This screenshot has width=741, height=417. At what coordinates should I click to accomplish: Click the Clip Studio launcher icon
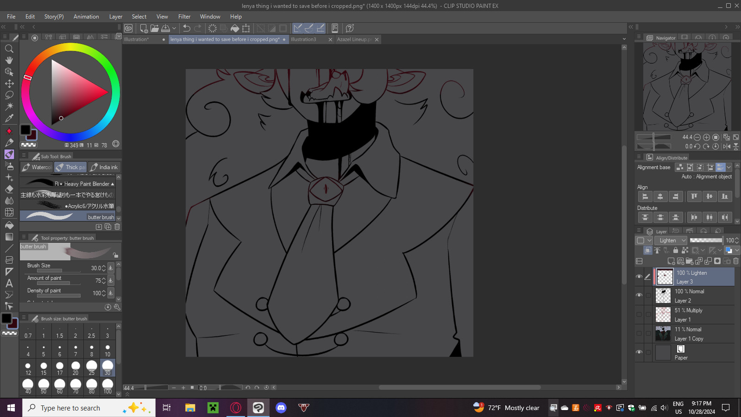[x=128, y=28]
